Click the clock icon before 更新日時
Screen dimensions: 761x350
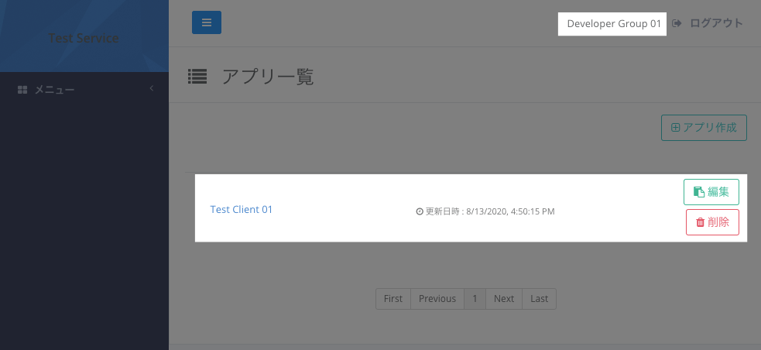(420, 211)
